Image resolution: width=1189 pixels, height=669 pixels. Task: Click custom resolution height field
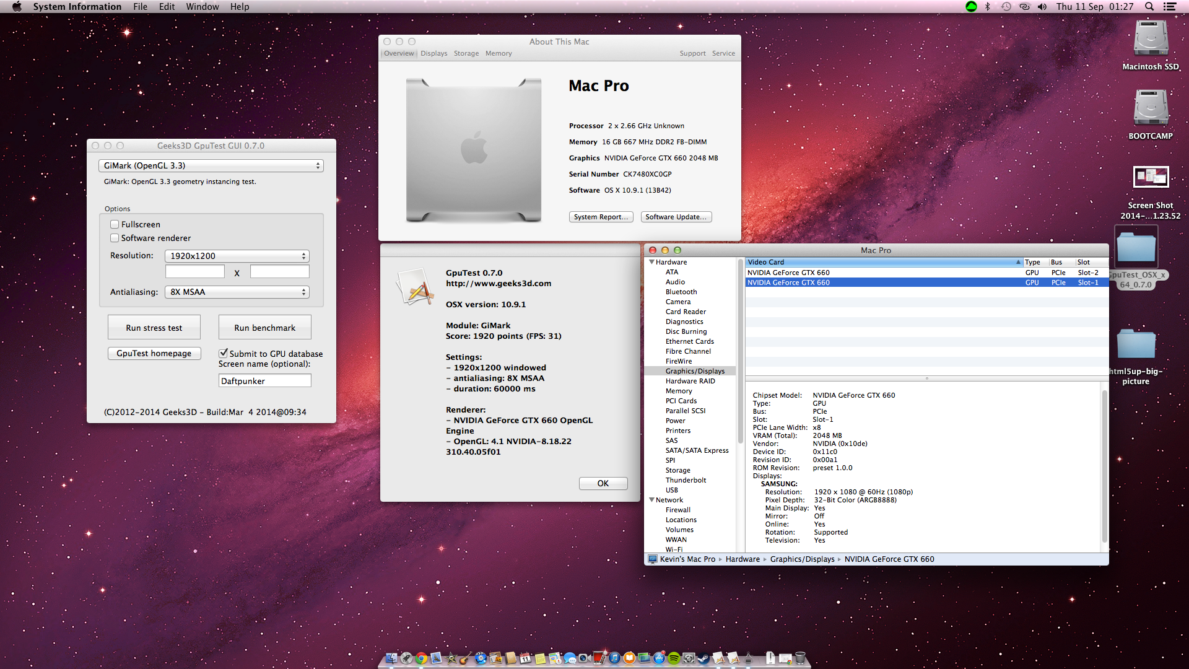tap(279, 272)
